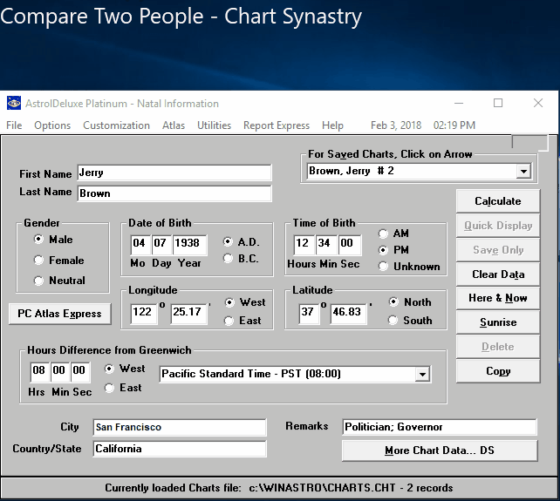The image size is (560, 501).
Task: Click the Quick Display button
Action: pos(497,226)
